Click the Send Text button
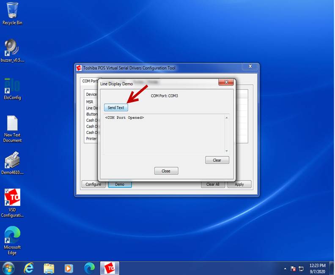Viewport: 335px width, 275px height. coord(116,108)
